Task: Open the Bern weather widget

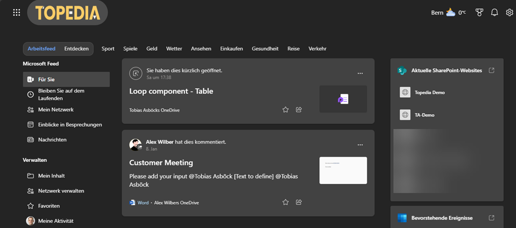Action: 449,12
